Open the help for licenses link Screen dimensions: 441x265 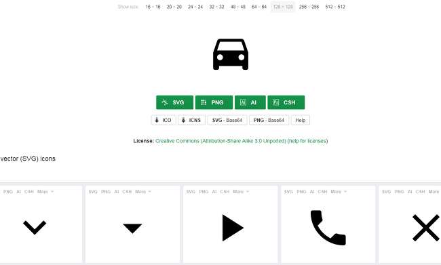coord(308,141)
